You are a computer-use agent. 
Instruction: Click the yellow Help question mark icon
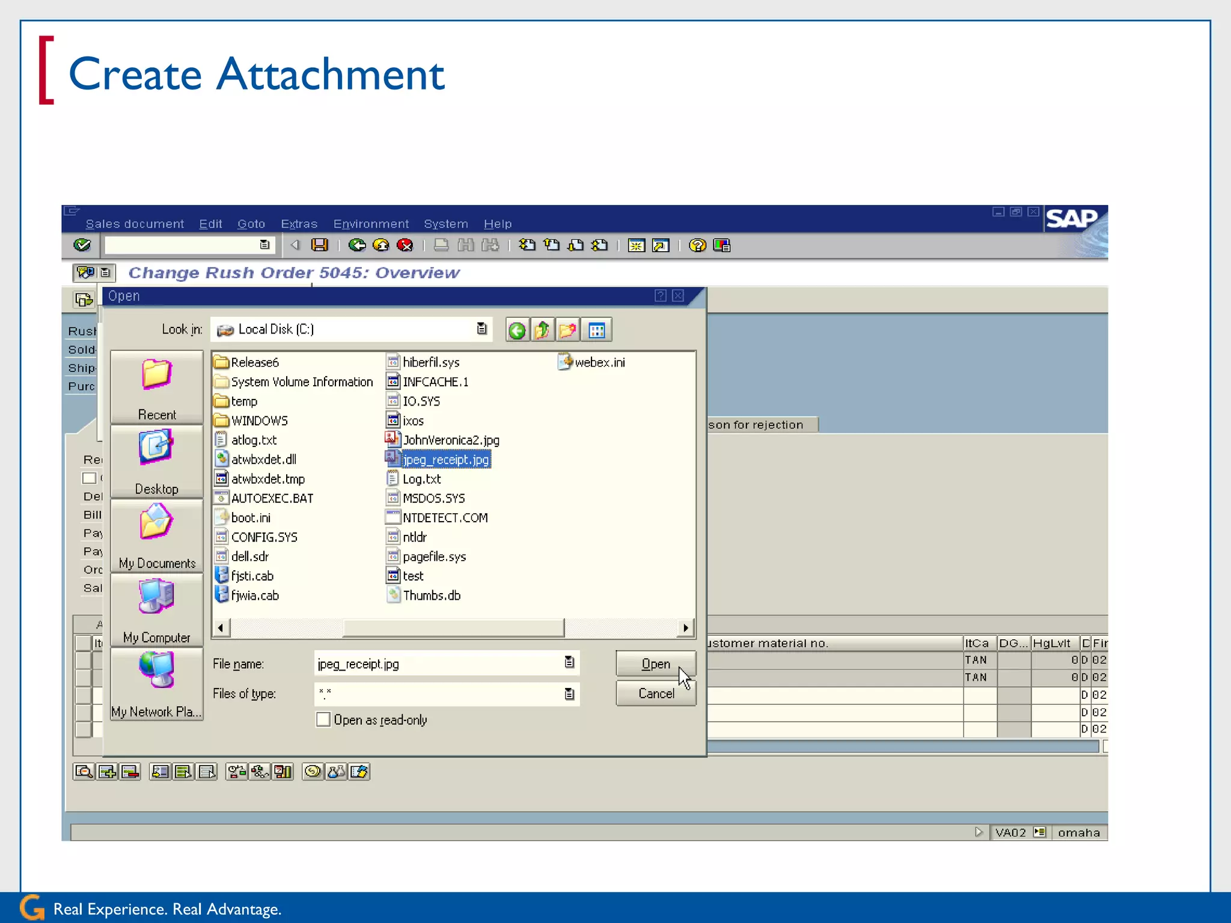pos(697,245)
